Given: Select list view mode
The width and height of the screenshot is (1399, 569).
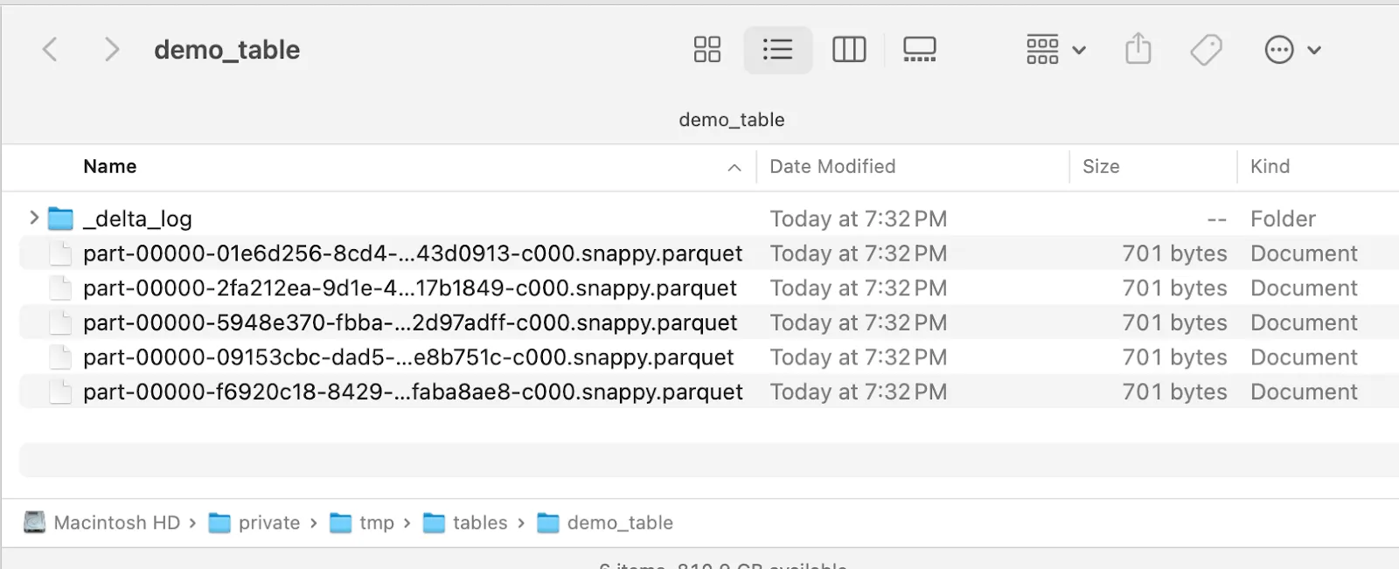Looking at the screenshot, I should tap(777, 50).
